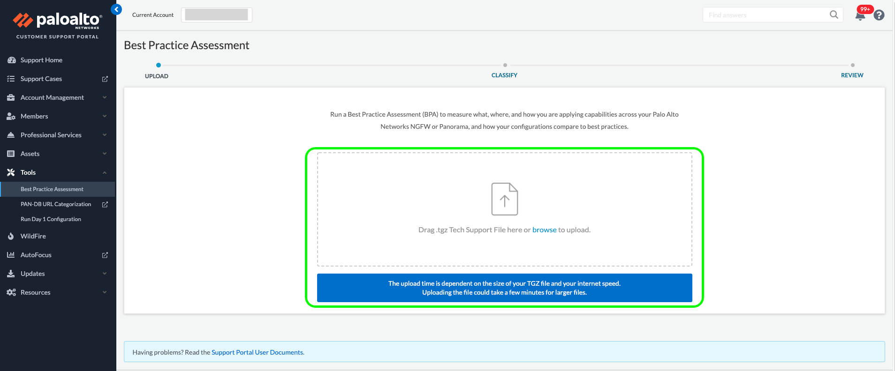The height and width of the screenshot is (371, 895).
Task: Select Best Practice Assessment menu item
Action: 57,189
